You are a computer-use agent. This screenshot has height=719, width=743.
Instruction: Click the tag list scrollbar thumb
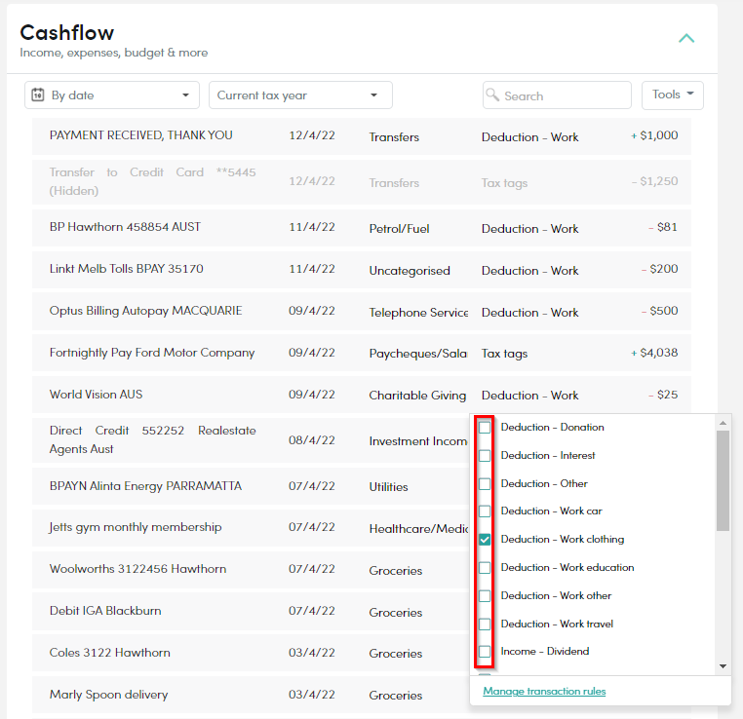(723, 480)
